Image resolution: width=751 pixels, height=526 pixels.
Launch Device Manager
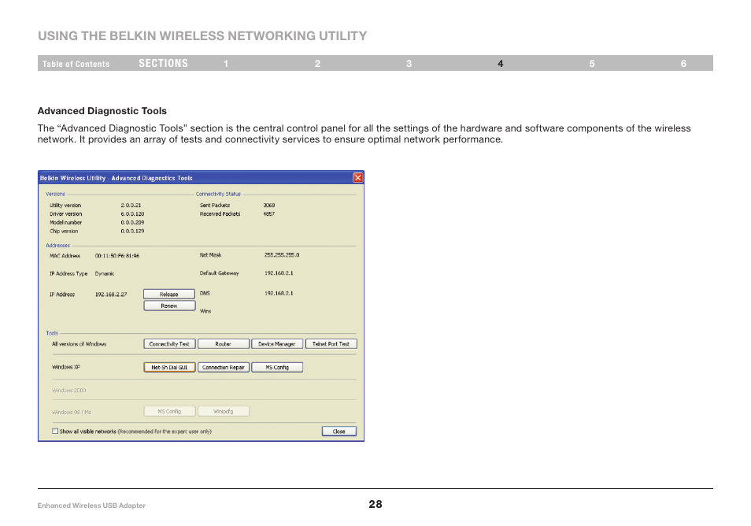click(277, 344)
